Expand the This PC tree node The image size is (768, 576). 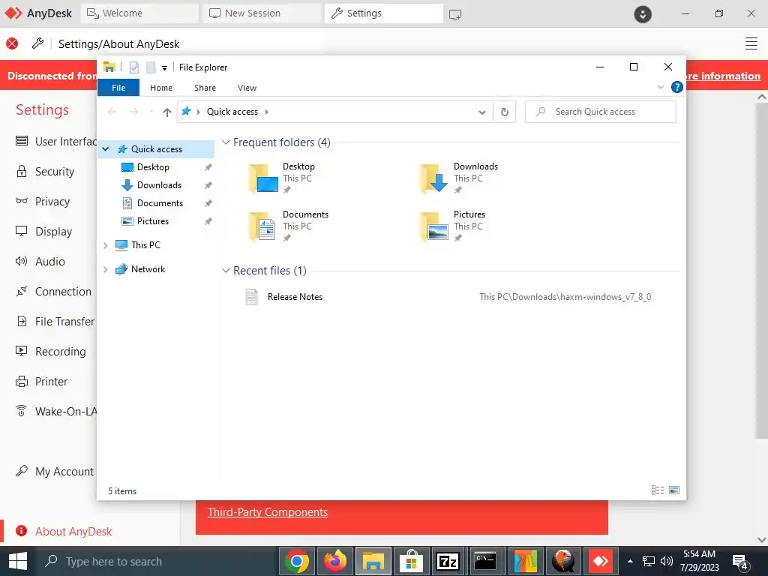point(105,245)
